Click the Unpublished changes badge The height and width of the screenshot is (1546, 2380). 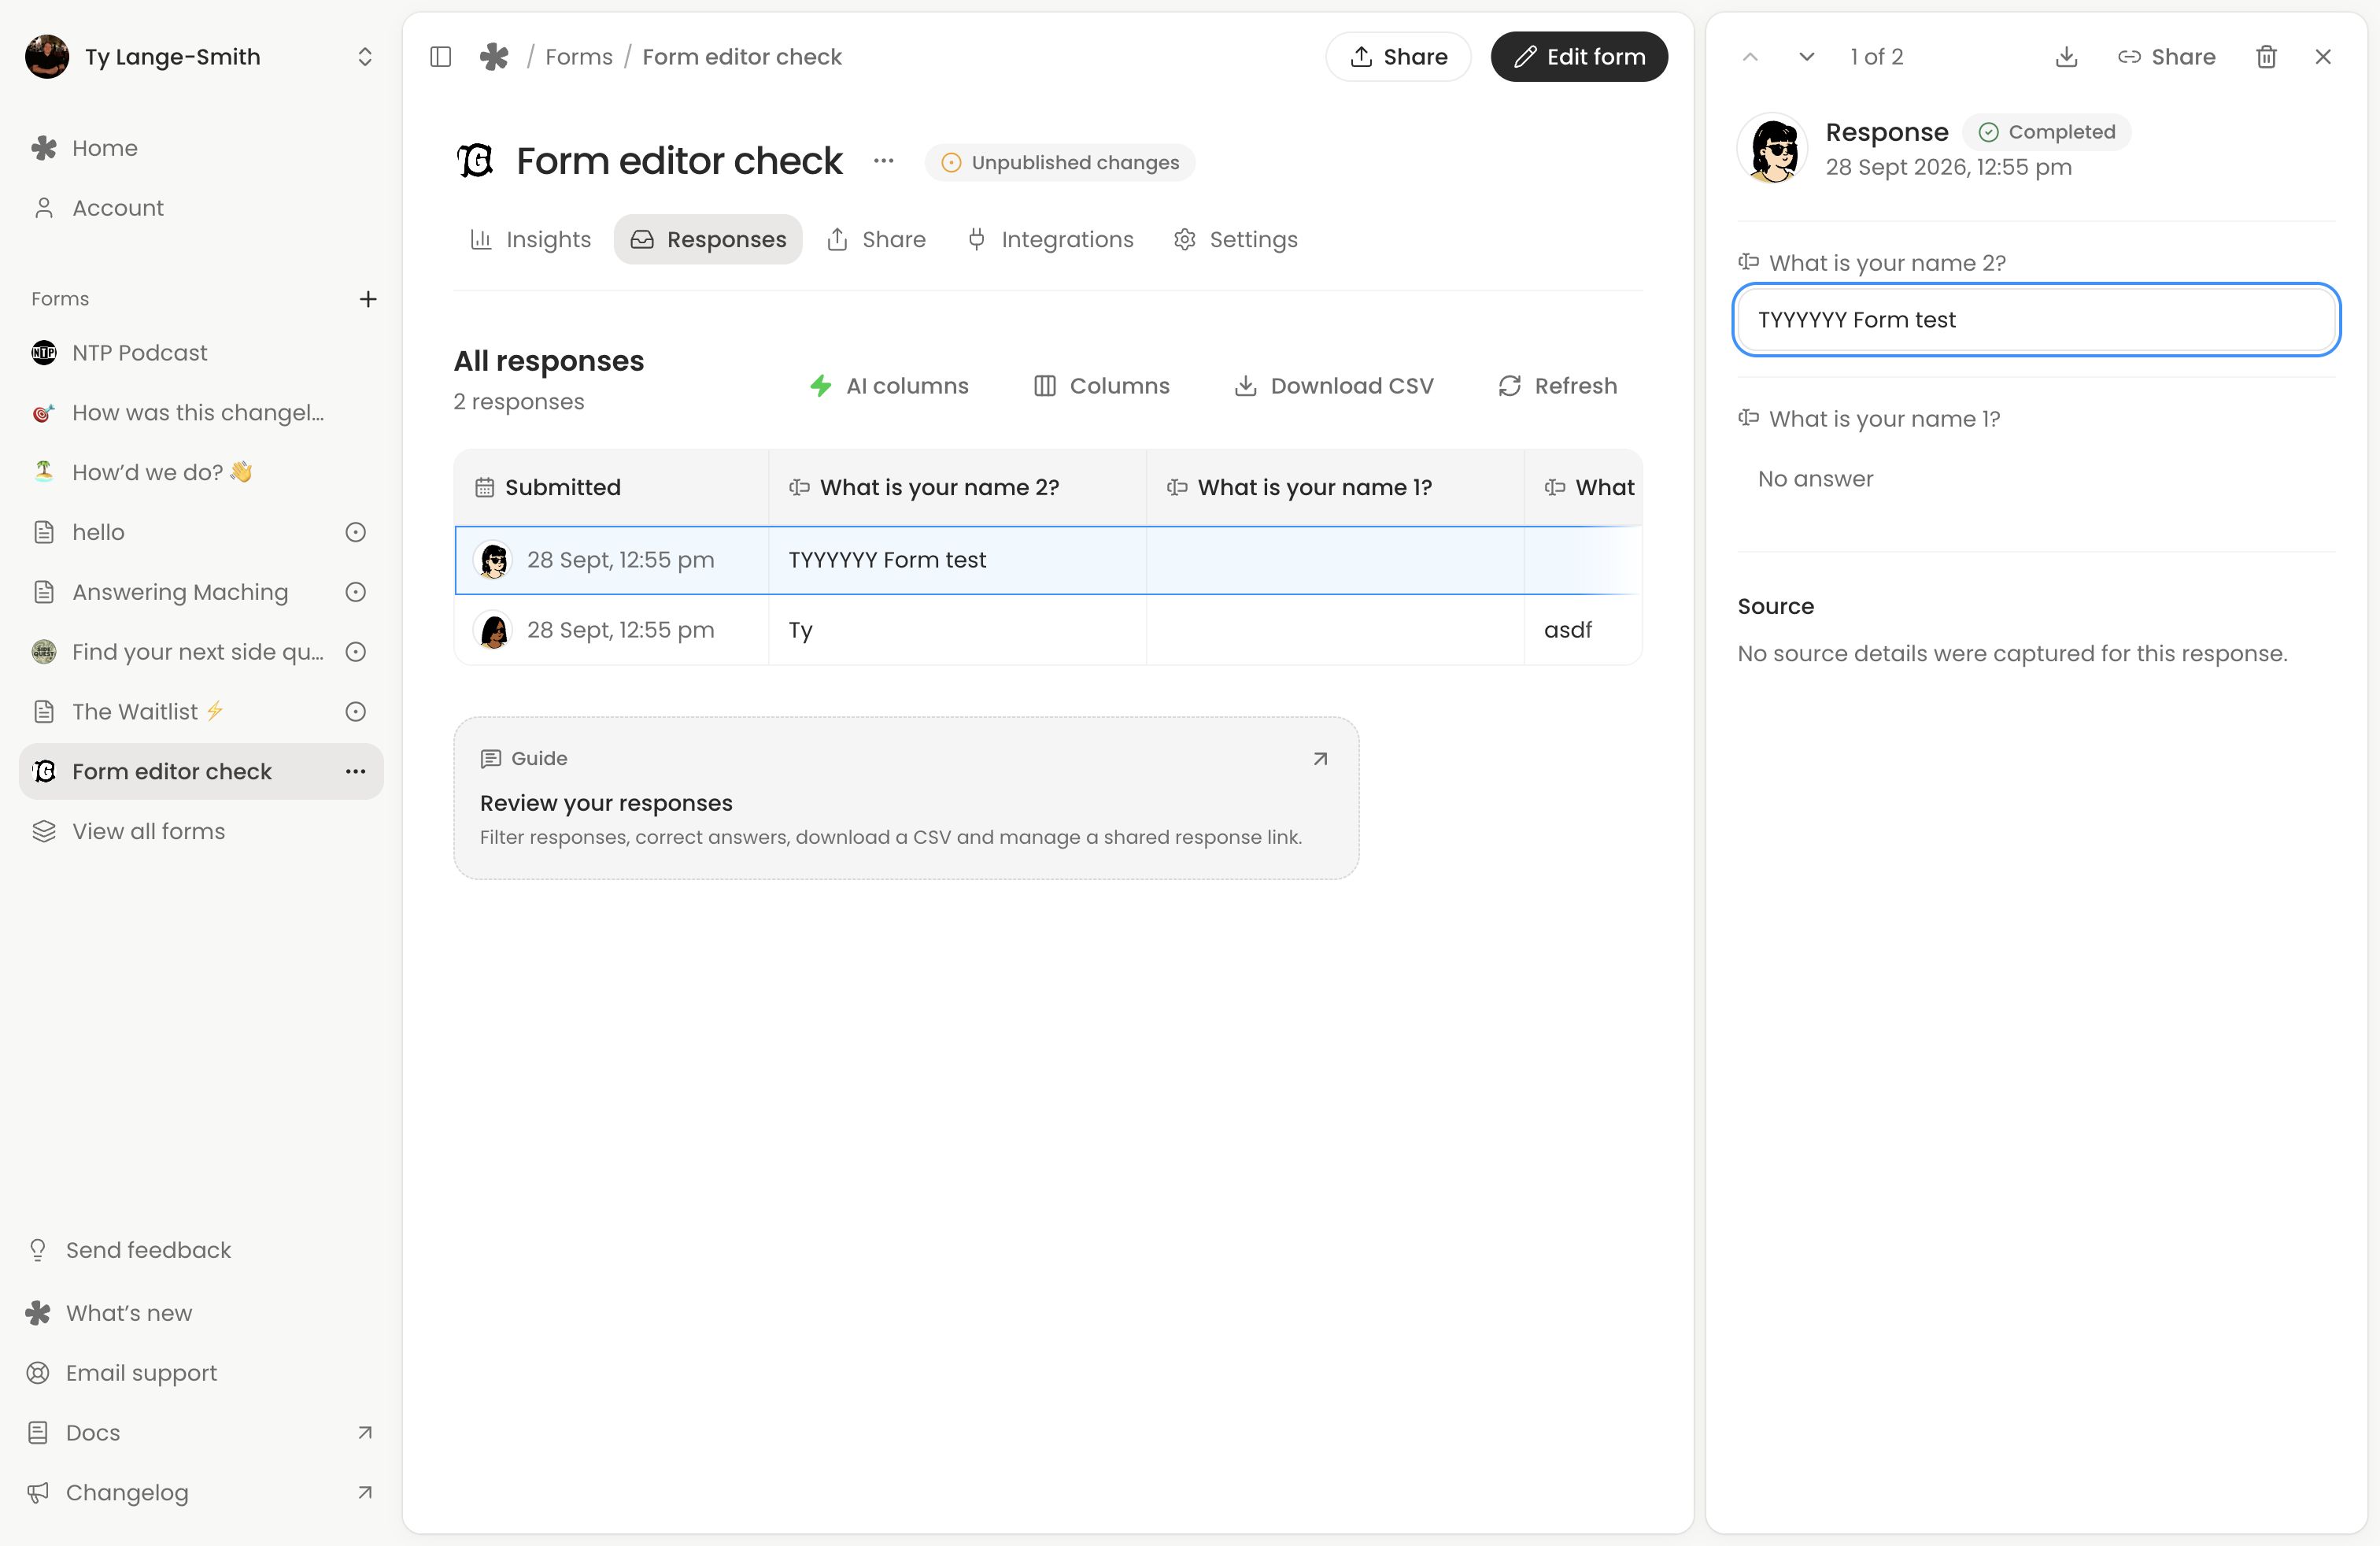(x=1060, y=163)
